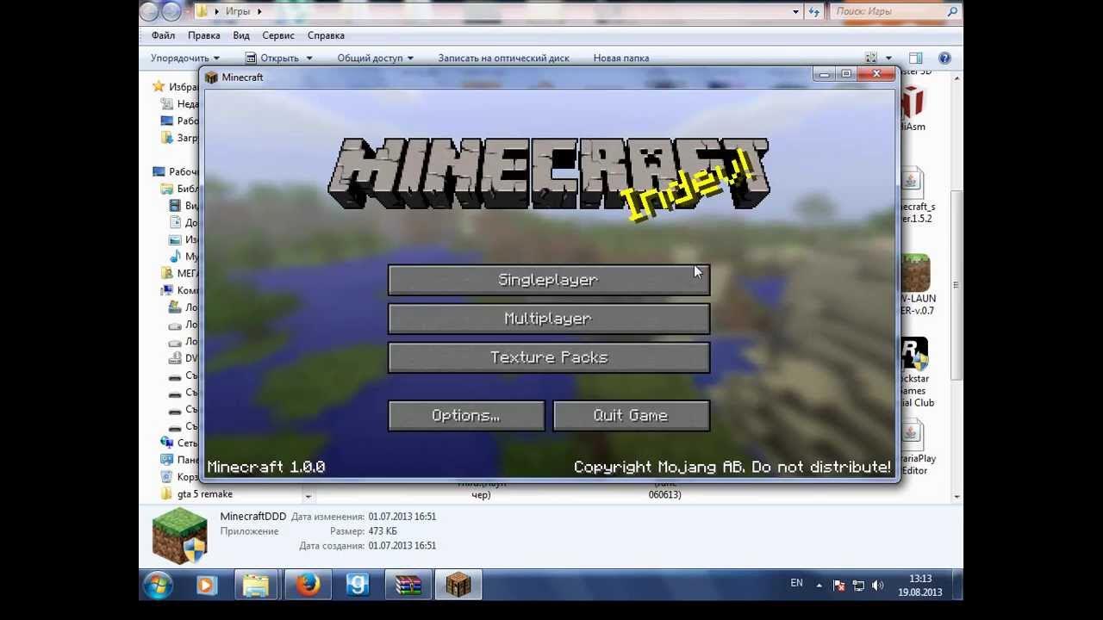Click Quit Game in Minecraft
The height and width of the screenshot is (620, 1103).
(631, 415)
